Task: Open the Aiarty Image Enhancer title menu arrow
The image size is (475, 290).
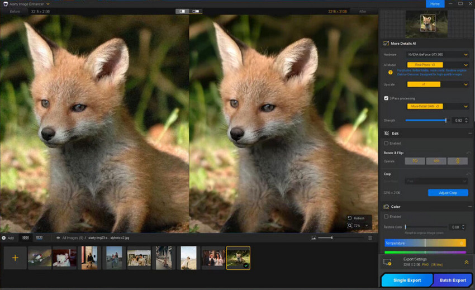Action: 48,4
